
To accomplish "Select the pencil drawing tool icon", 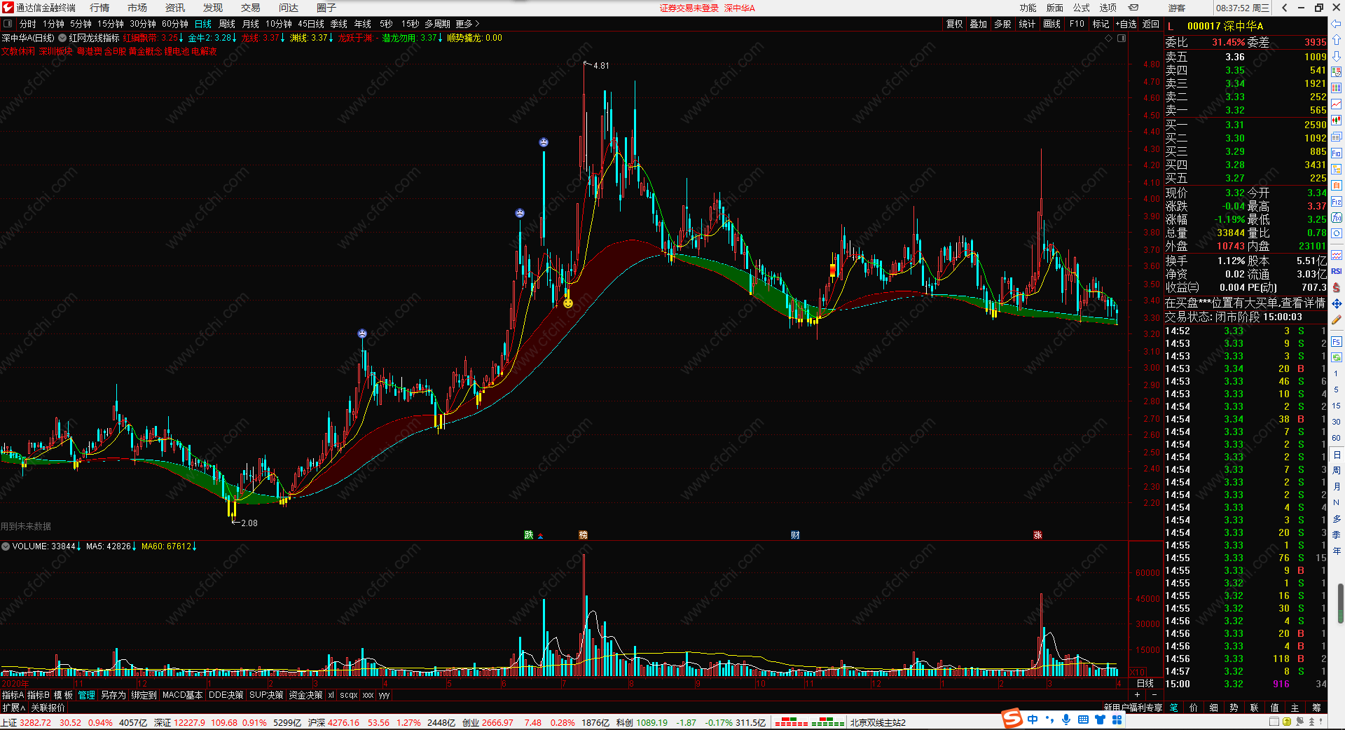I will coord(1336,319).
